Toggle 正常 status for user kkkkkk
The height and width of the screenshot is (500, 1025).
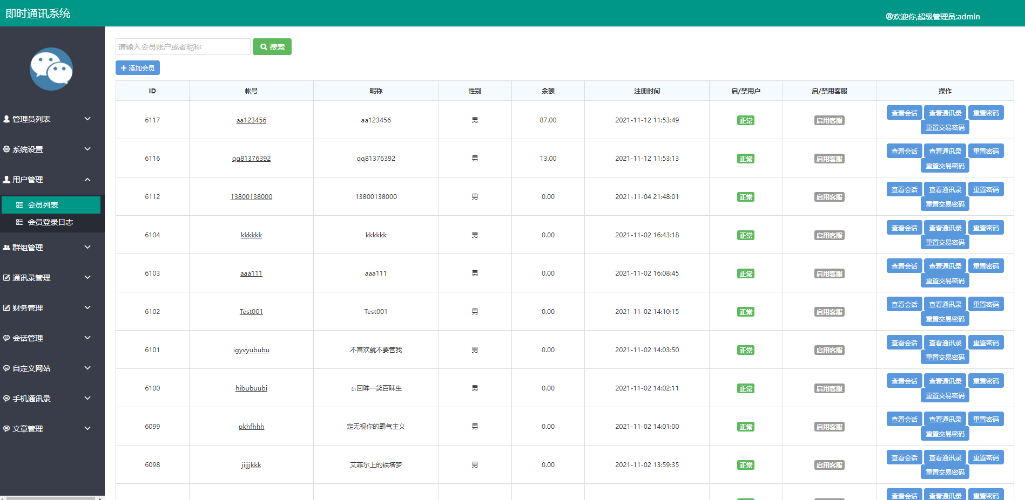[746, 235]
